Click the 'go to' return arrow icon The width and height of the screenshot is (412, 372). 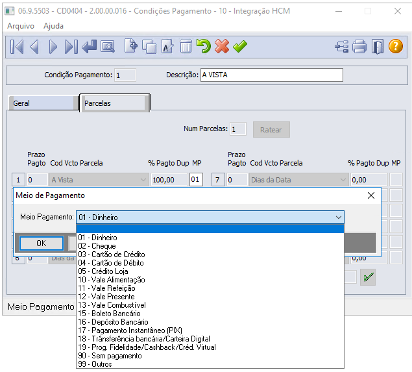pyautogui.click(x=90, y=47)
